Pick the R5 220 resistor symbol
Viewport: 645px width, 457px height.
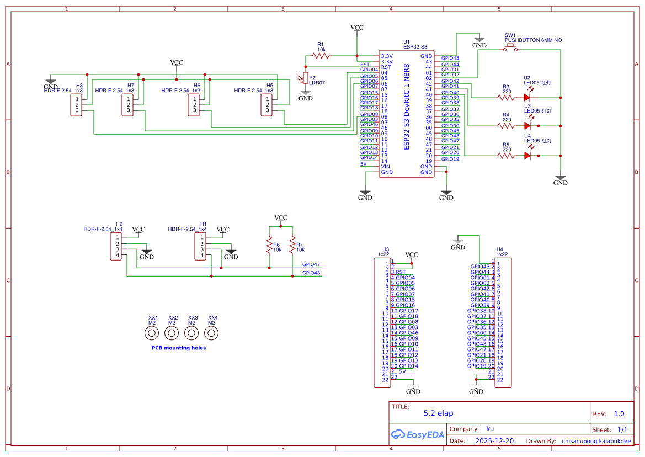[505, 156]
